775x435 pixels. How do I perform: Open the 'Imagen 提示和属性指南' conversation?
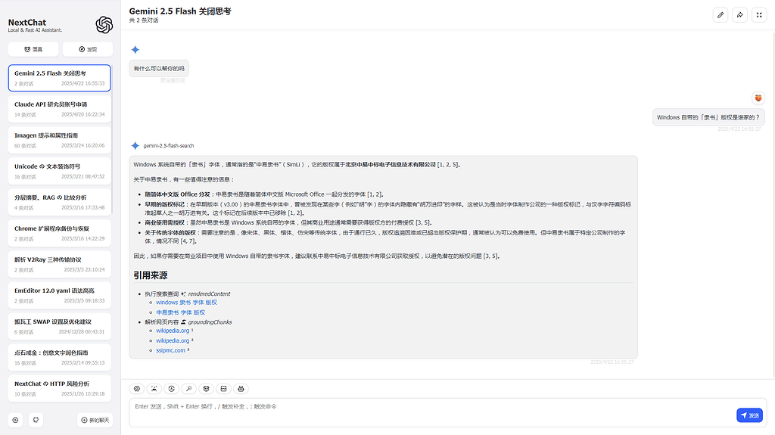pyautogui.click(x=59, y=140)
